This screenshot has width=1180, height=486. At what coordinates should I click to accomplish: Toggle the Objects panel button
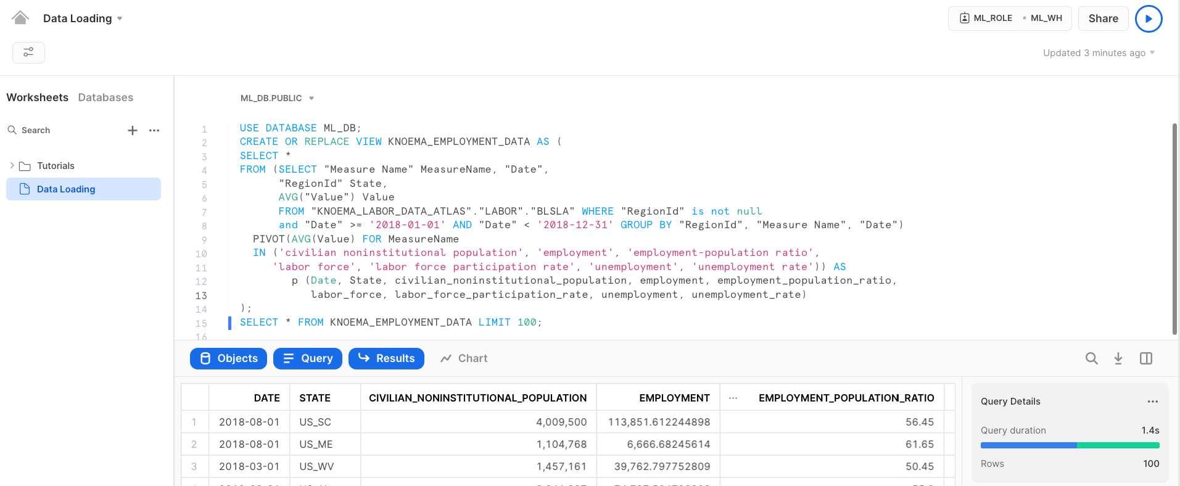point(228,358)
